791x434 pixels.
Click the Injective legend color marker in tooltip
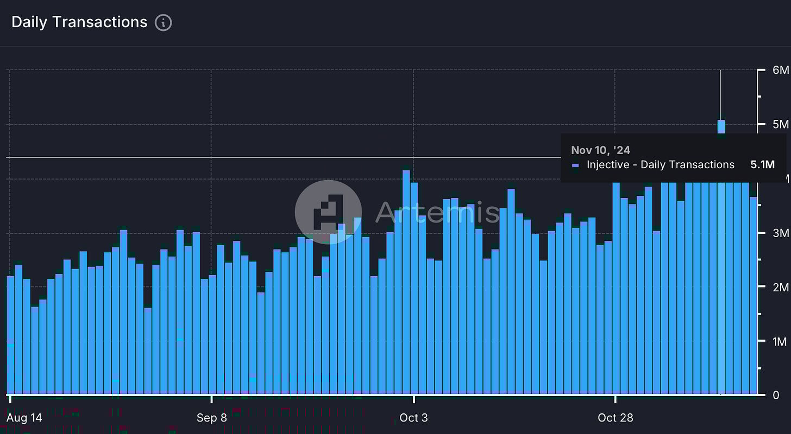575,165
